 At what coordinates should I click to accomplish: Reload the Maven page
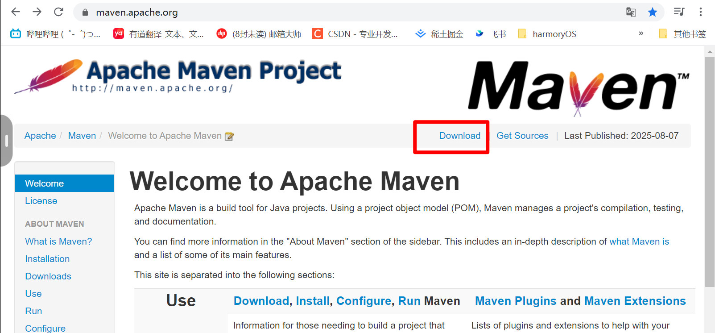(x=58, y=12)
